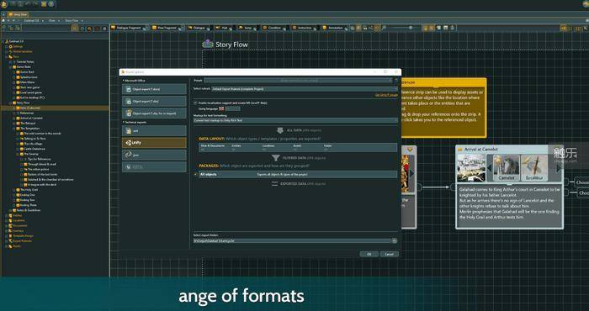The width and height of the screenshot is (589, 311).
Task: Select Splashscreen tree item
Action: click(29, 76)
